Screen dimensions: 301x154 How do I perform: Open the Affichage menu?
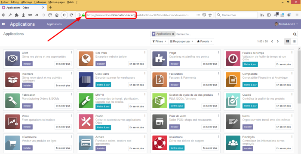pyautogui.click(x=27, y=2)
